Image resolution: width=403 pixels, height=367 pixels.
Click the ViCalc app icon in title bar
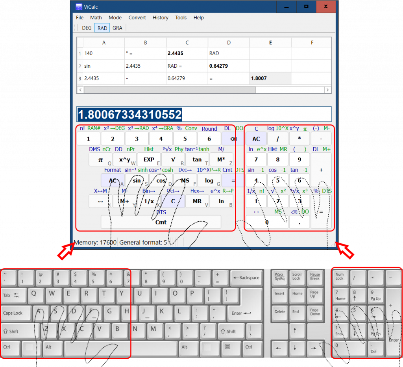79,7
